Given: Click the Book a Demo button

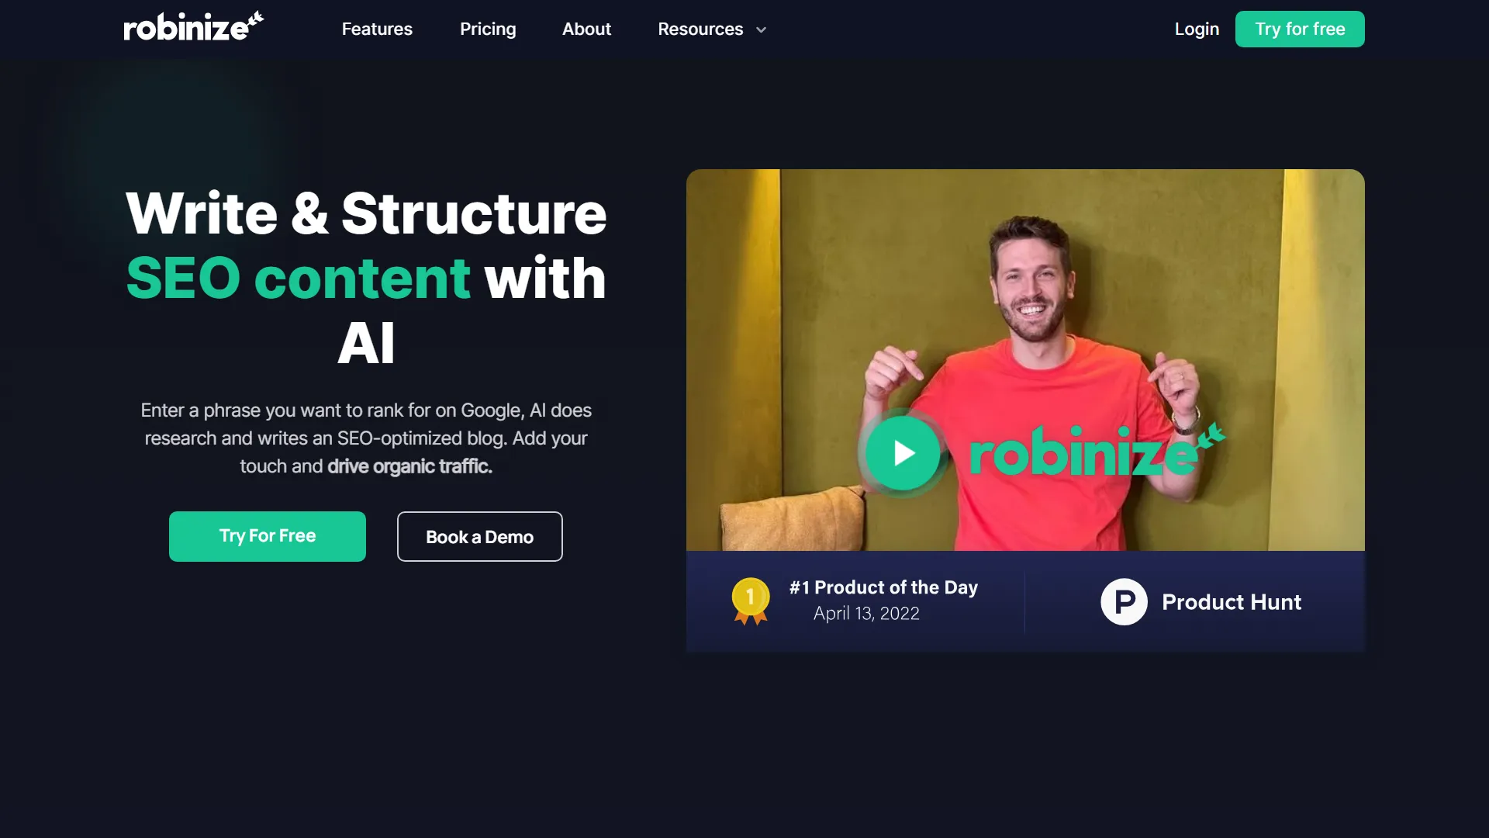Looking at the screenshot, I should tap(480, 536).
